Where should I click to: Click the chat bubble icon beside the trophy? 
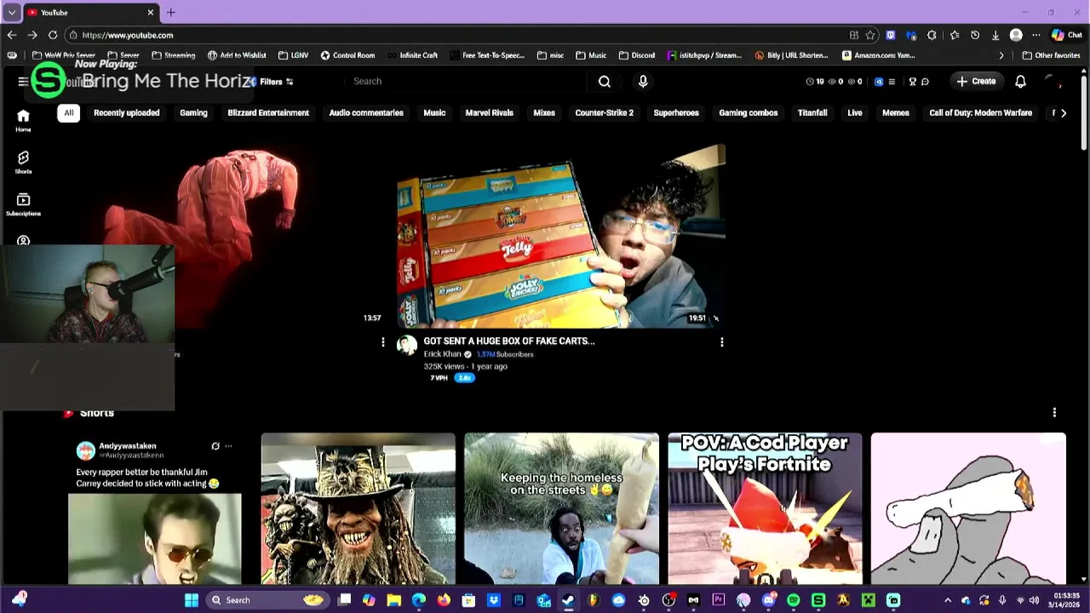(925, 82)
